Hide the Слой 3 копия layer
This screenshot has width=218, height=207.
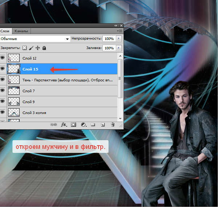tap(2, 112)
